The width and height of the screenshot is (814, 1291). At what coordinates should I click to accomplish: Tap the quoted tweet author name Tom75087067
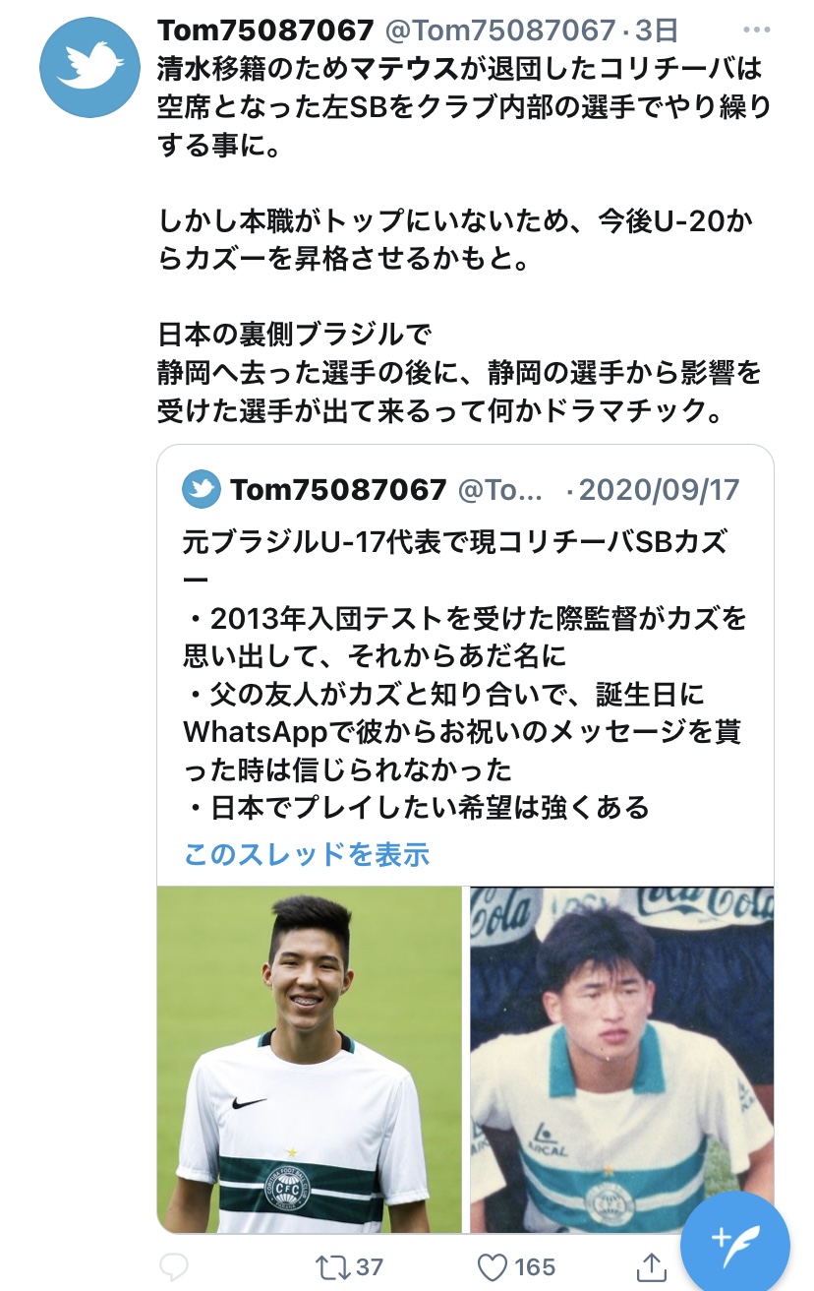click(338, 489)
